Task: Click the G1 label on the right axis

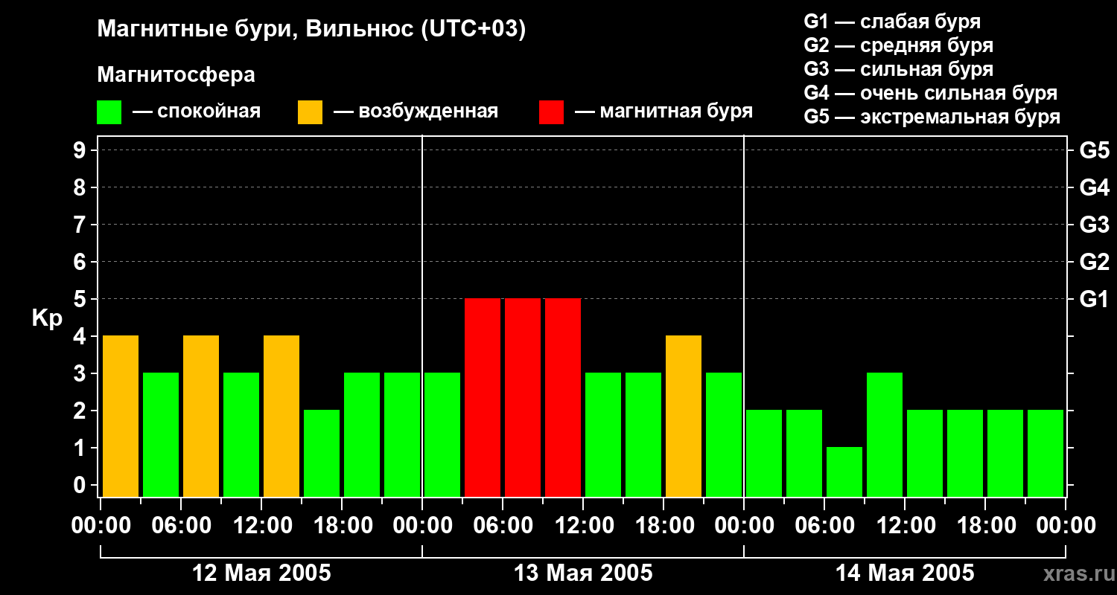Action: click(1094, 299)
